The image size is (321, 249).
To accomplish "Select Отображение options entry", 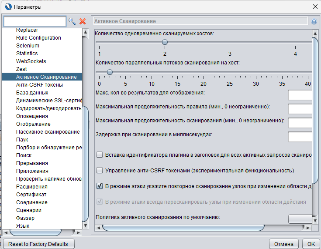I will [33, 124].
